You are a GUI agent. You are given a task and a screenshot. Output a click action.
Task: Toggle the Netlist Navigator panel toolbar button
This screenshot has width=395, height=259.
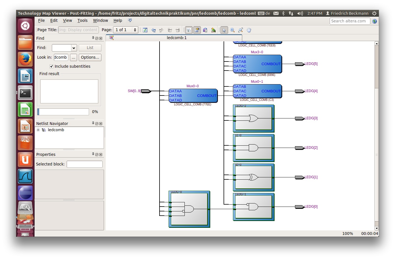point(189,30)
